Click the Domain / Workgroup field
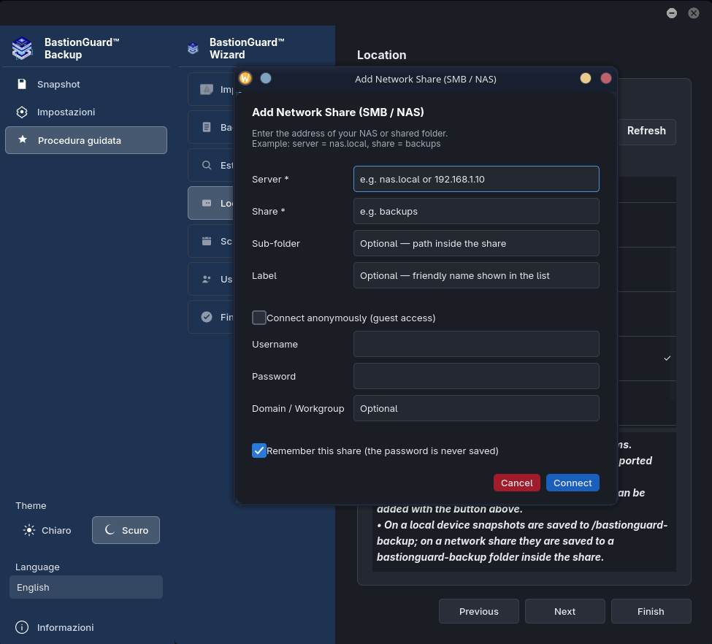The image size is (712, 644). click(x=476, y=409)
